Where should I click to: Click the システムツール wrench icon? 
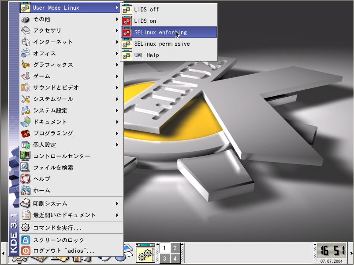click(25, 99)
